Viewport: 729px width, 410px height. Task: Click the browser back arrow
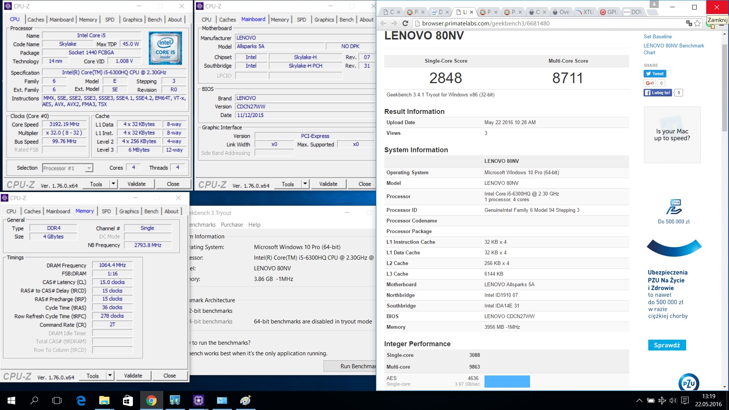click(x=383, y=23)
